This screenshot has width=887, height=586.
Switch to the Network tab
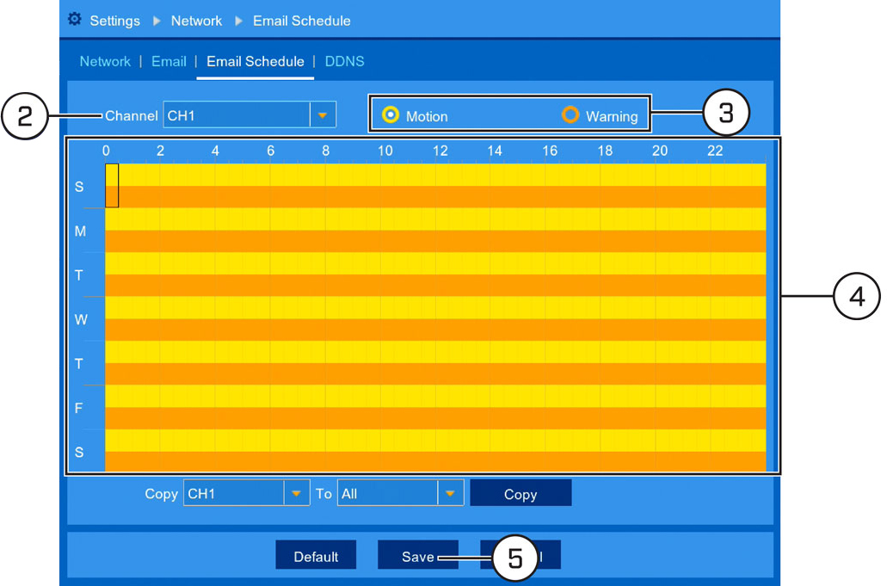tap(105, 61)
